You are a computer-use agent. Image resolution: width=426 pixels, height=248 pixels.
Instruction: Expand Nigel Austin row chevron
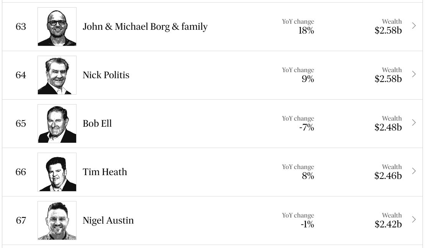pyautogui.click(x=414, y=219)
